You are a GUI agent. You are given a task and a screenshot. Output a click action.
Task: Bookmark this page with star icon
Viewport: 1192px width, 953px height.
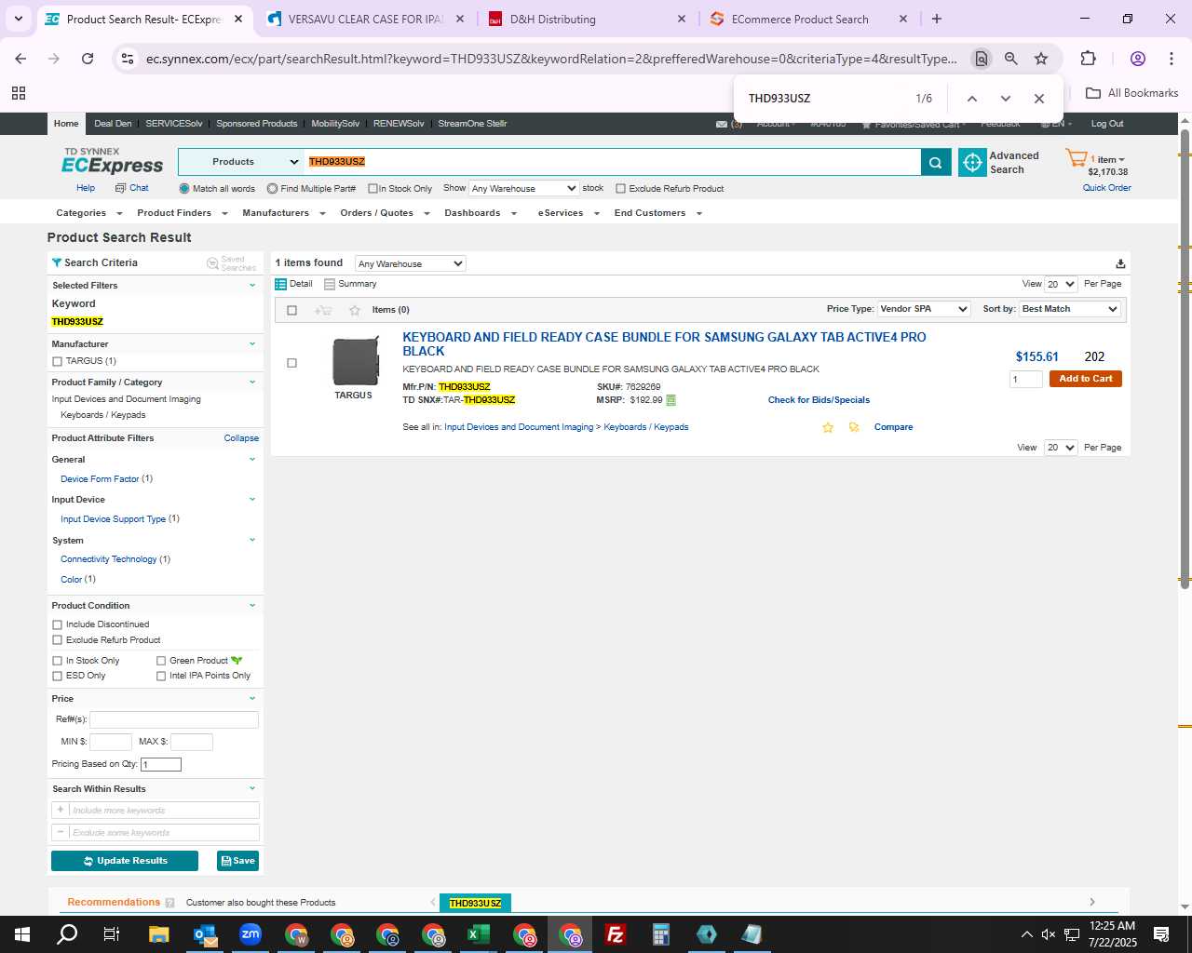click(x=1041, y=59)
